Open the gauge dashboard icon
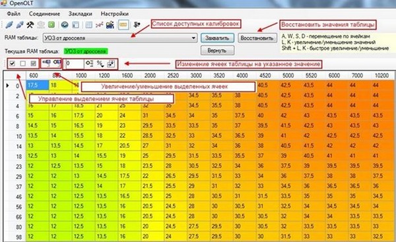This screenshot has width=396, height=242. 65,24
